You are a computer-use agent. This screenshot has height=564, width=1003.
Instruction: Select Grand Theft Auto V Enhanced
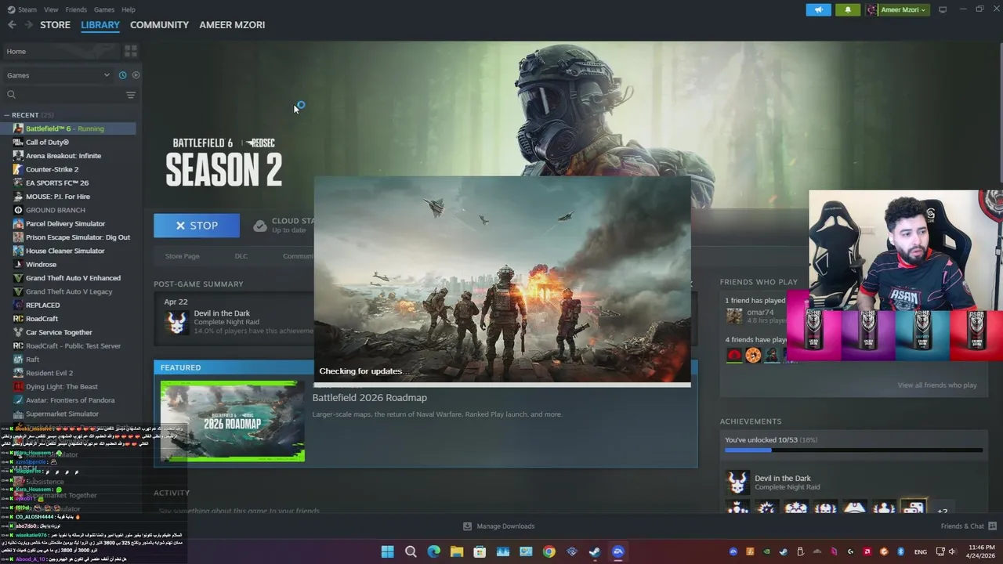73,278
